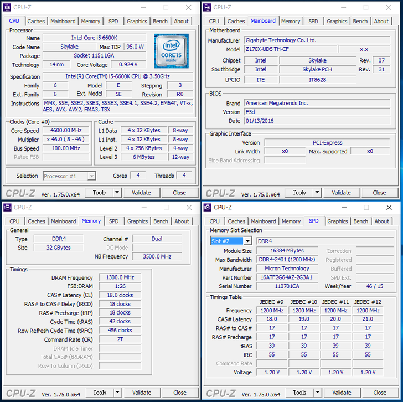Click Multiplier value x 46.0 ( 8 - 46 )
This screenshot has height=402, width=403.
66,140
